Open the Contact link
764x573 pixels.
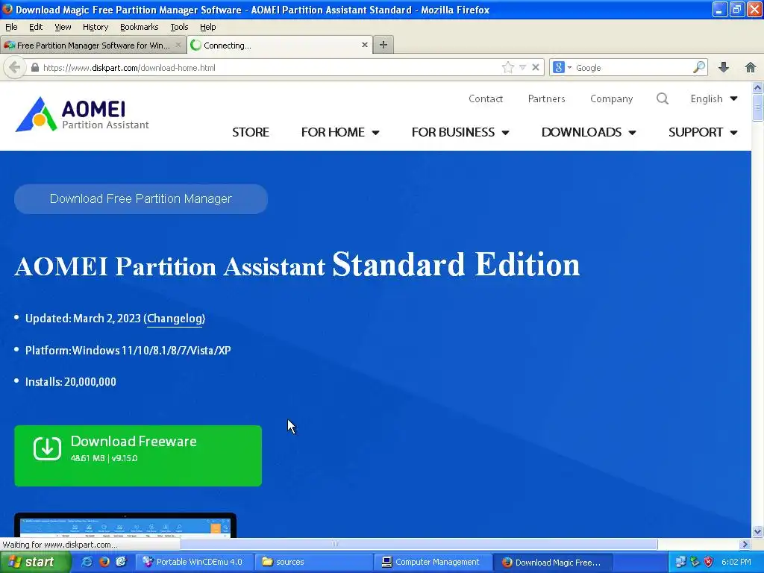485,99
